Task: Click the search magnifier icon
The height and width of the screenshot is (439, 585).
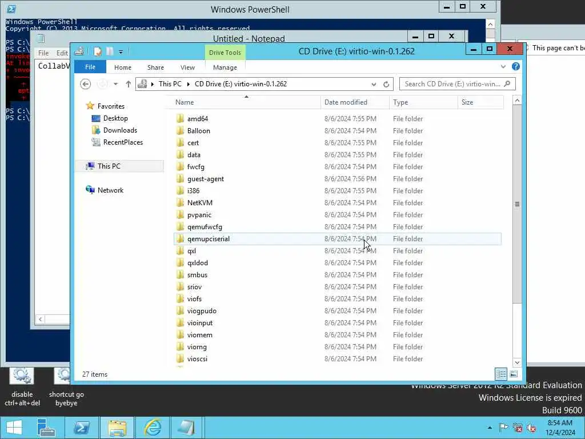Action: pos(507,84)
